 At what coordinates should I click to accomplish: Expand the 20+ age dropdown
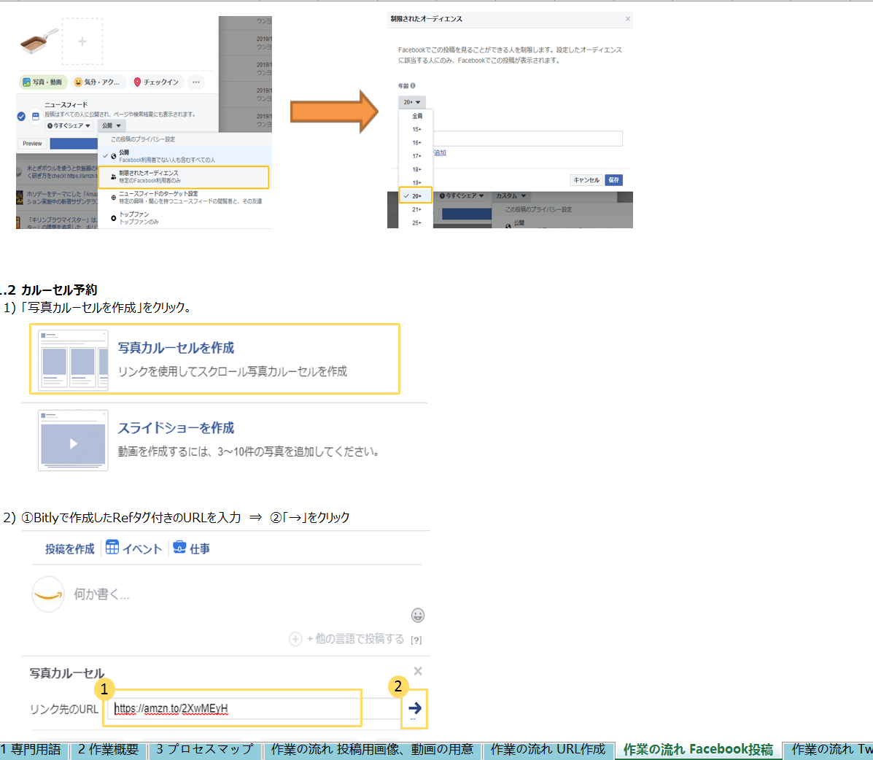411,101
